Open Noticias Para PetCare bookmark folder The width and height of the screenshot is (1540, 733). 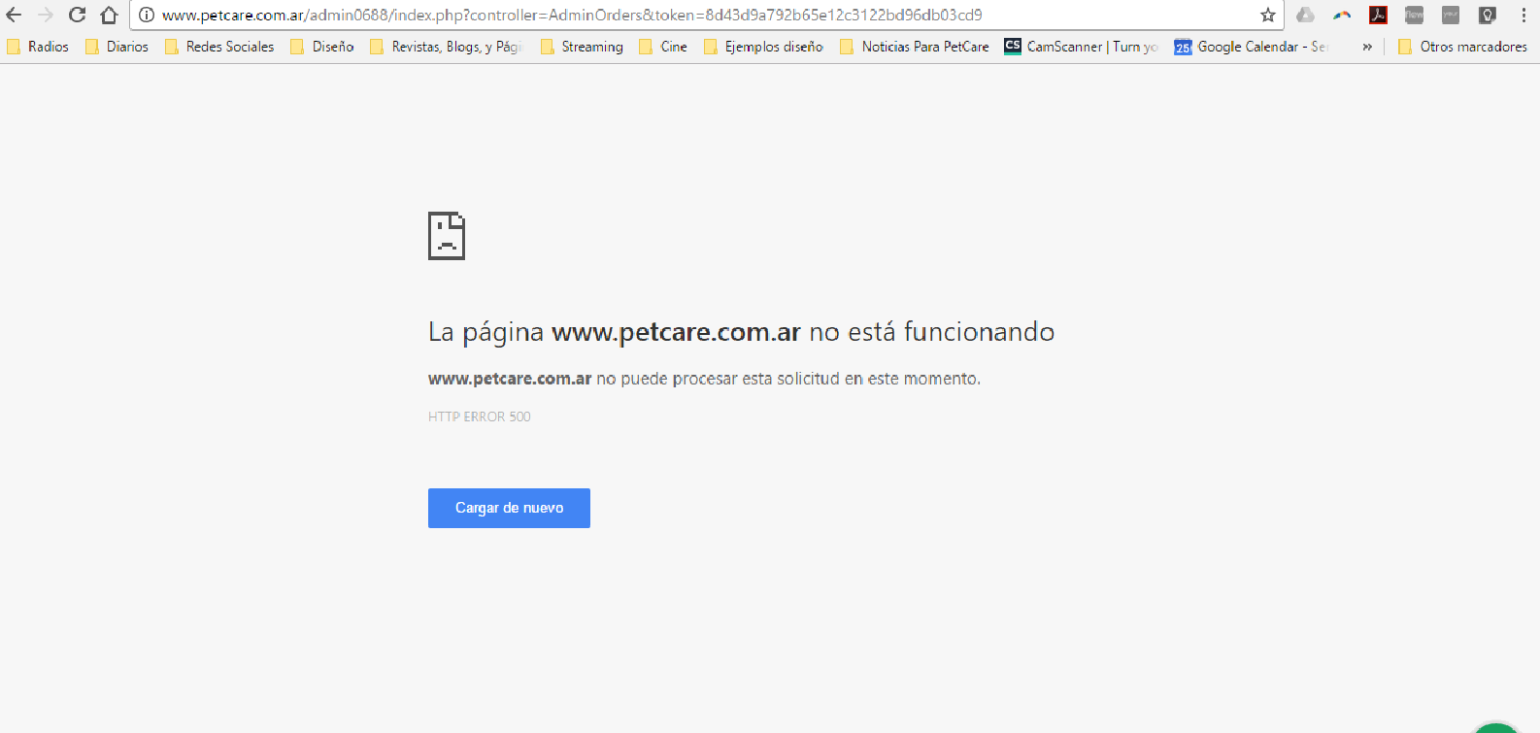click(x=915, y=47)
